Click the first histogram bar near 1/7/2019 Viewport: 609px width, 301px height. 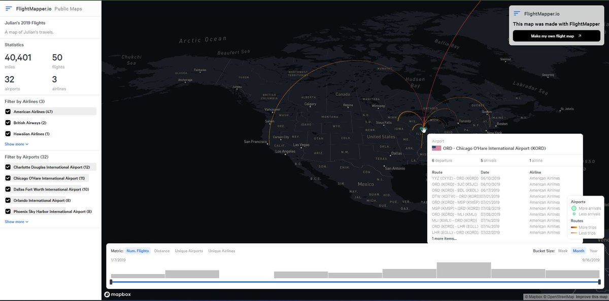[138, 276]
